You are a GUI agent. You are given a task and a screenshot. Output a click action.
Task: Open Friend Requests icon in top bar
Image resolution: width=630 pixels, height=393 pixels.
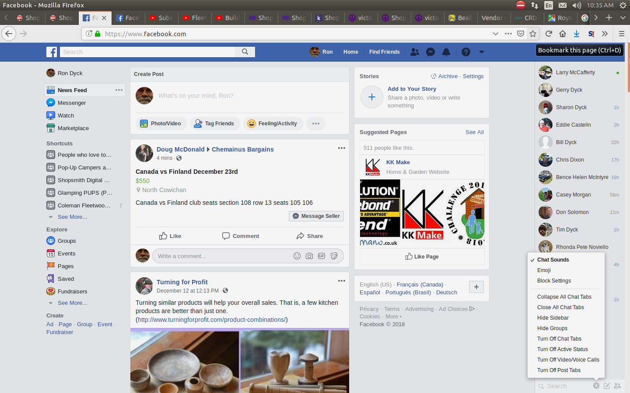415,52
